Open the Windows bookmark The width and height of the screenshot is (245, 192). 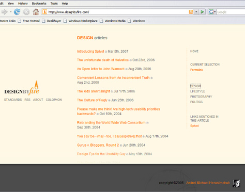pos(136,21)
